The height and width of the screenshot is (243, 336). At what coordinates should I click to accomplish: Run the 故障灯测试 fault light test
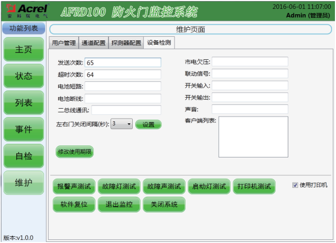click(x=119, y=186)
